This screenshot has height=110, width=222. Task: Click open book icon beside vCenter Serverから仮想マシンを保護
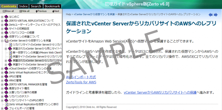[6, 41]
